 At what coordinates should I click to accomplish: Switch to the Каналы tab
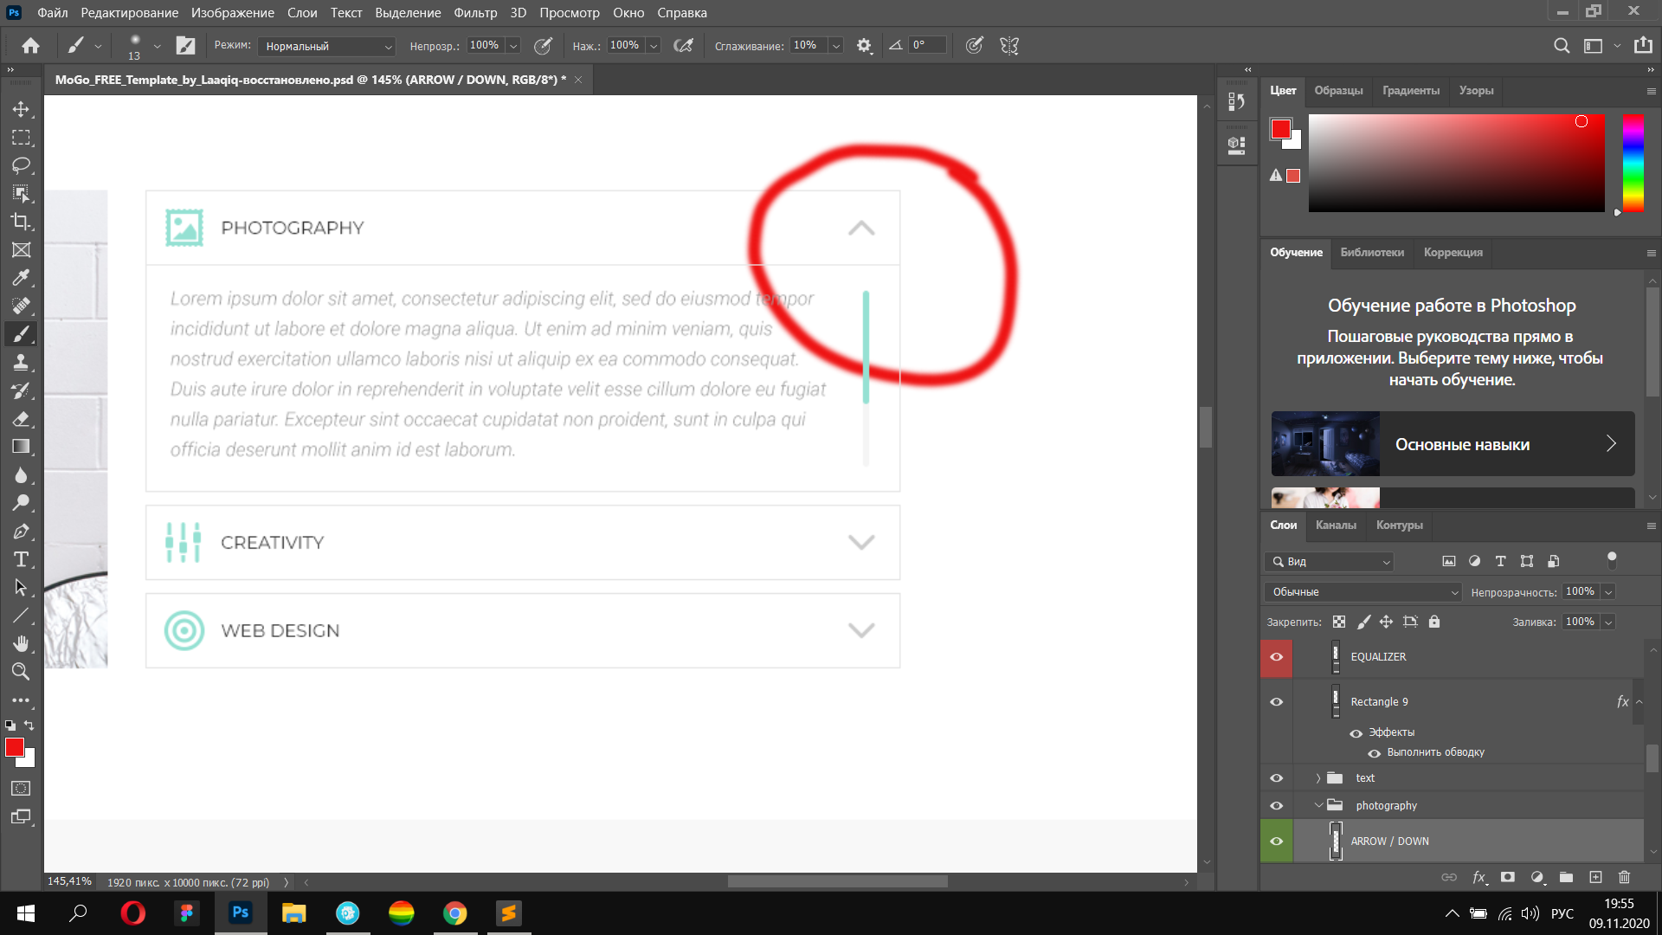[1336, 526]
